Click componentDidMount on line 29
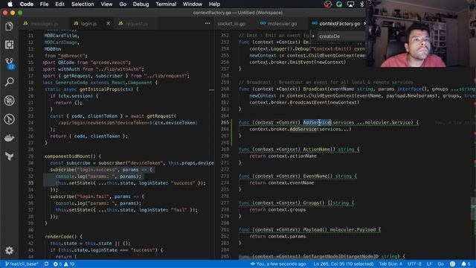This screenshot has height=268, width=476. (x=70, y=156)
